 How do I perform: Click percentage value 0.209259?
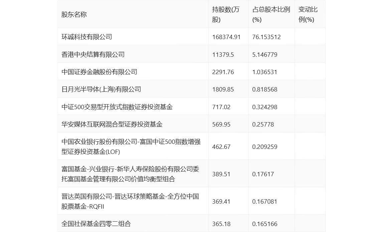[265, 147]
